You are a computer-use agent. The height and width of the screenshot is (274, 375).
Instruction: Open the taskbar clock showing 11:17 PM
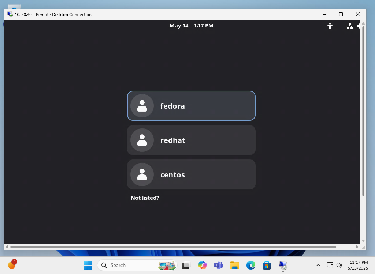pyautogui.click(x=358, y=265)
